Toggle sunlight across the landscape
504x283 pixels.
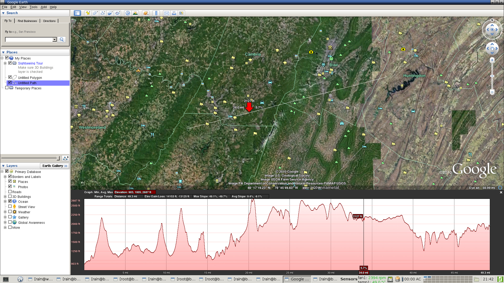click(x=135, y=13)
